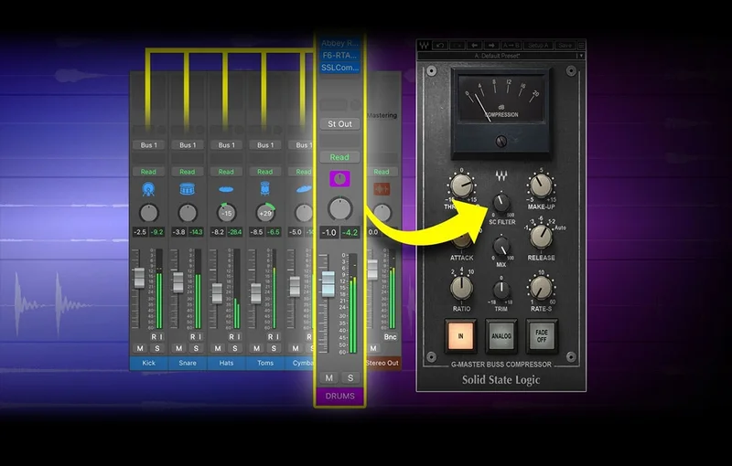Click the Mix knob
Image resolution: width=732 pixels, height=466 pixels.
click(x=501, y=246)
